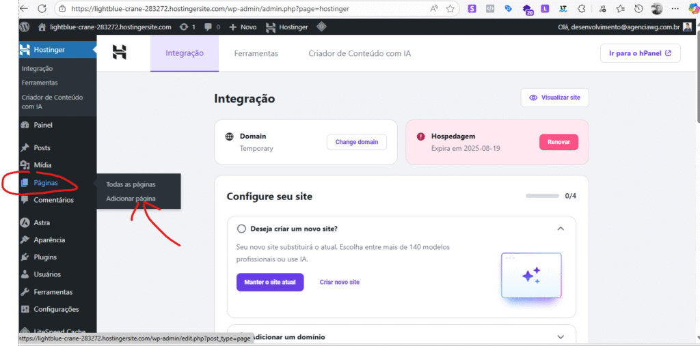700x346 pixels.
Task: Open the updates icon showing 1
Action: 187,27
